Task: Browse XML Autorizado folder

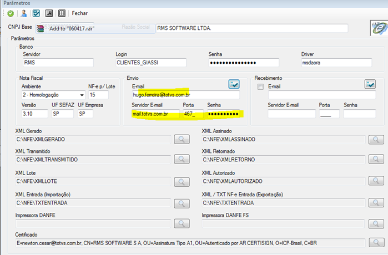Action: click(x=376, y=181)
